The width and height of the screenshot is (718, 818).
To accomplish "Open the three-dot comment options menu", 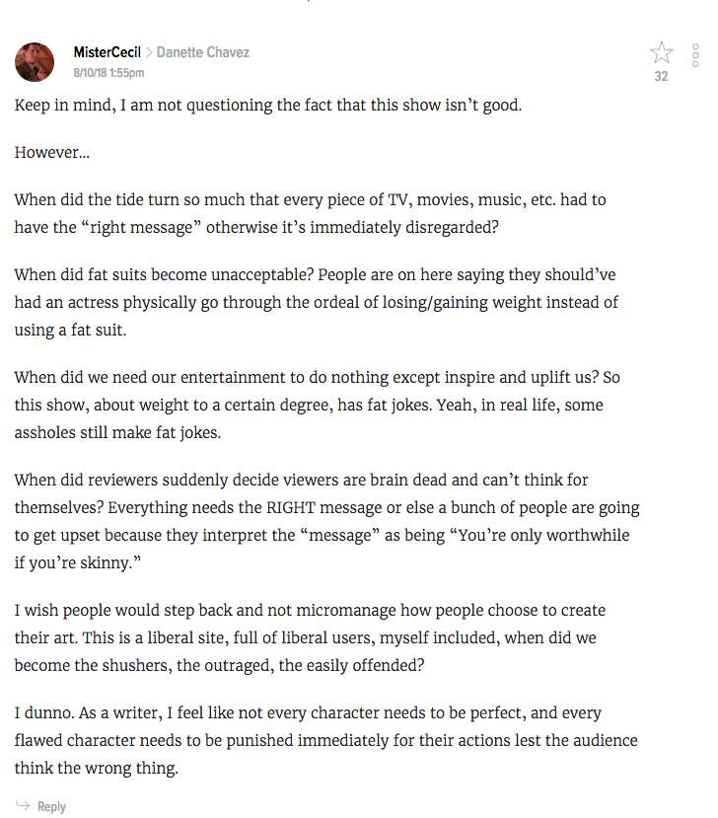I will pyautogui.click(x=695, y=55).
